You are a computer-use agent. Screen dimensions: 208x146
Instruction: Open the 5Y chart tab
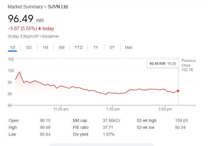[x=112, y=47]
